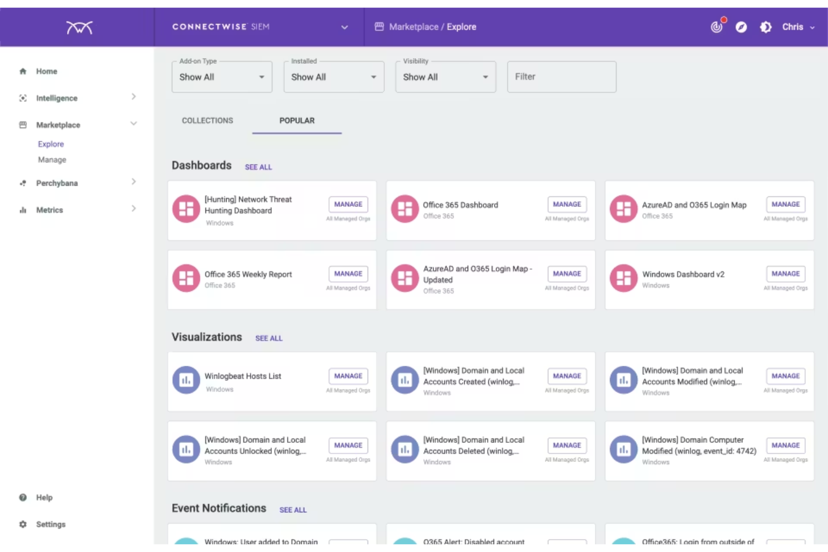Switch to the Collections tab
The width and height of the screenshot is (828, 552).
coord(208,120)
